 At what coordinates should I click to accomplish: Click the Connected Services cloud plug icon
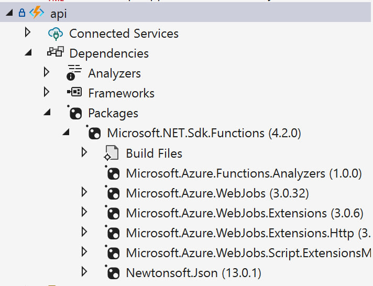[x=55, y=34]
